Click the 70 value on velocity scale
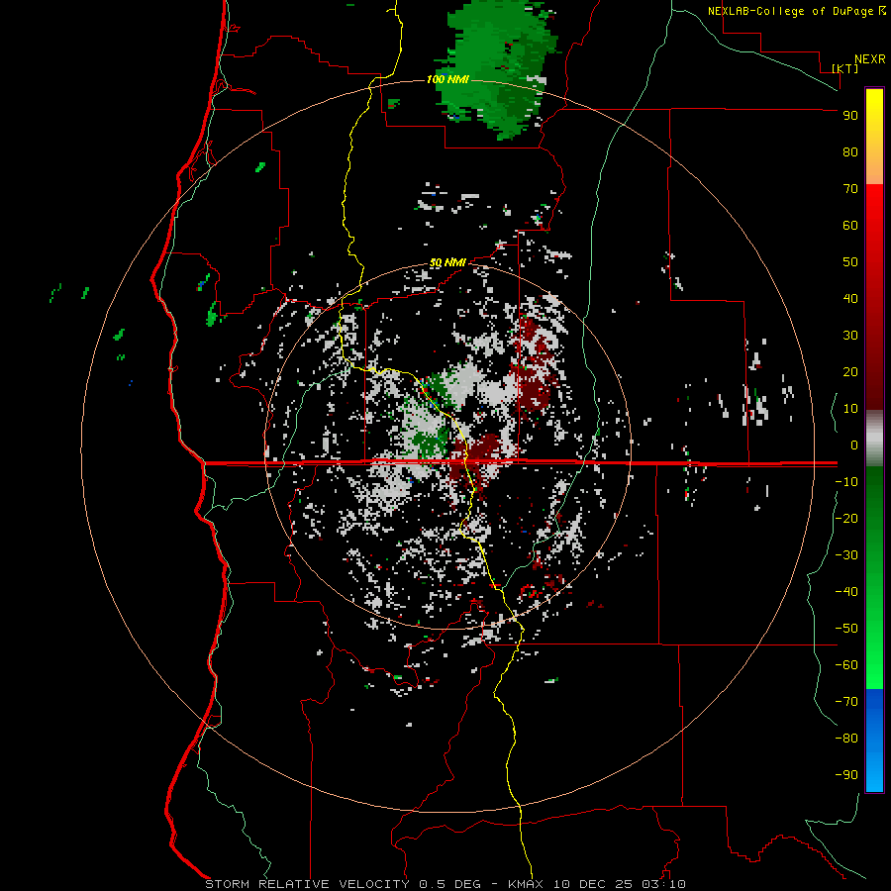Screen dimensions: 891x891 850,189
